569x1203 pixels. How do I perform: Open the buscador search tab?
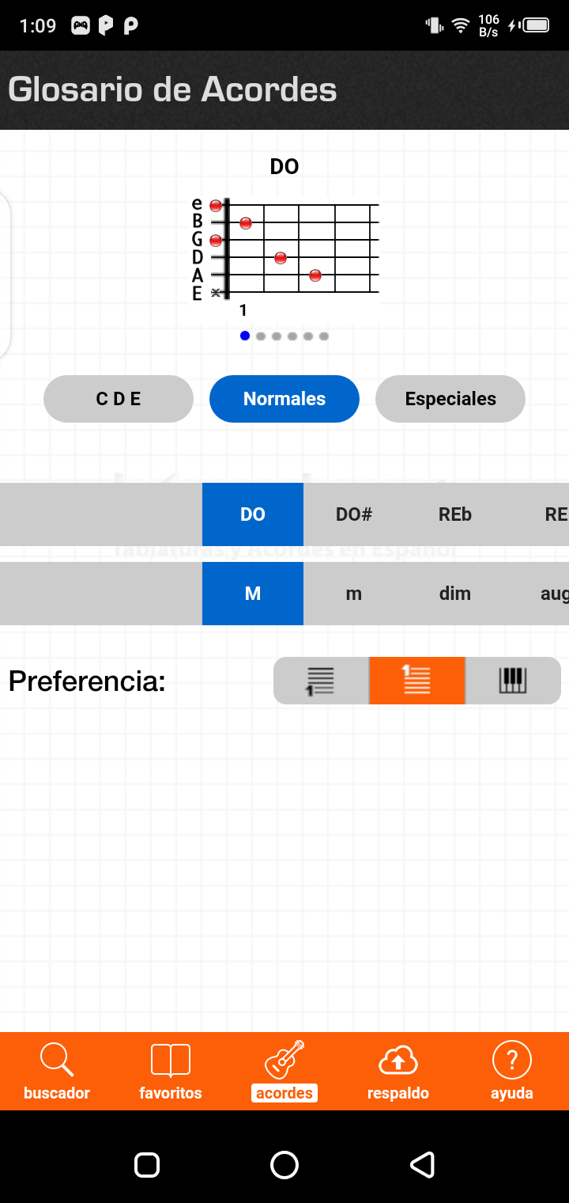(x=57, y=1070)
